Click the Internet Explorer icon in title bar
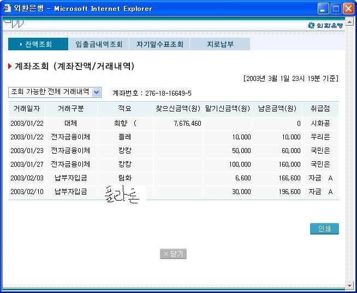Screen dimensions: 357x293 pos(7,8)
